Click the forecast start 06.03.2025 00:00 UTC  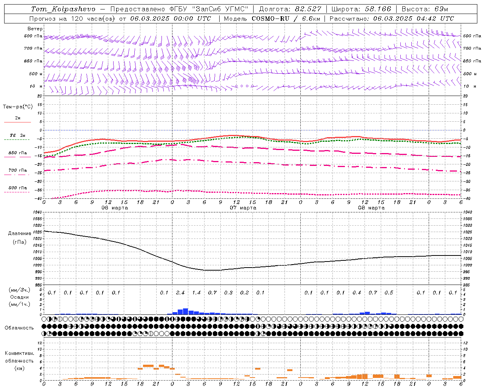click(171, 19)
